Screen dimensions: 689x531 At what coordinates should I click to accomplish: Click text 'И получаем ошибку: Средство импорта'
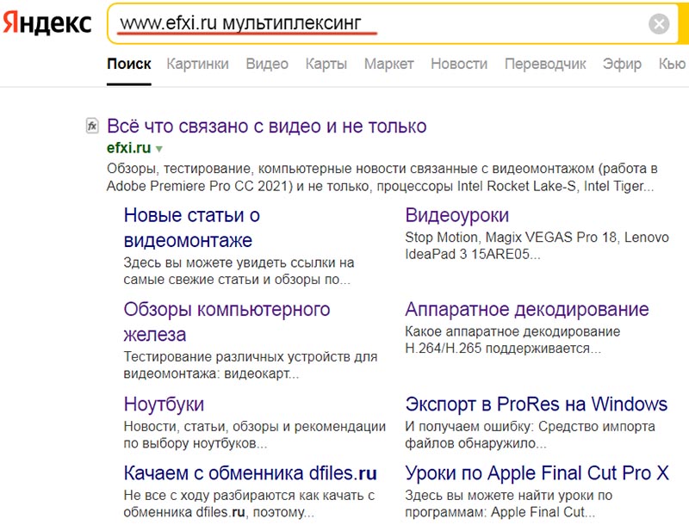tap(530, 427)
